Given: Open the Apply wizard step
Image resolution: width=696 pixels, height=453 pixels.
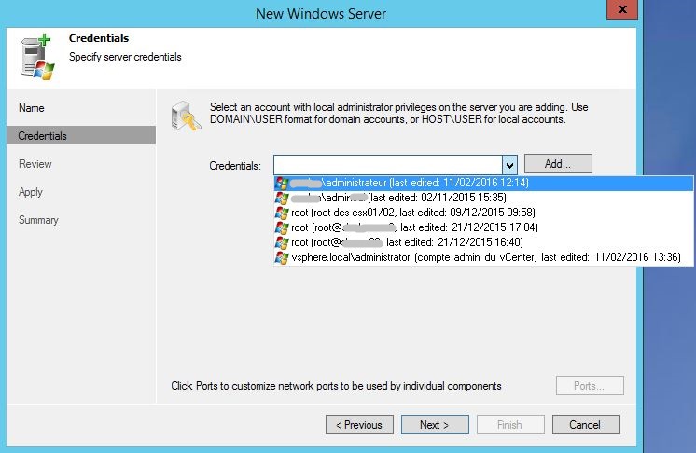Looking at the screenshot, I should [31, 192].
